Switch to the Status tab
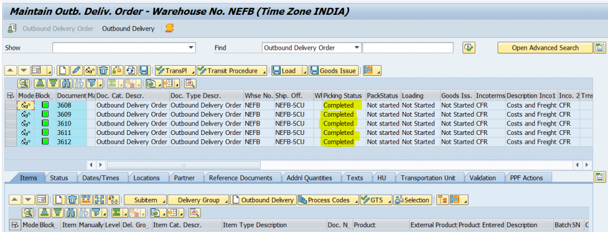This screenshot has width=608, height=232. (59, 178)
